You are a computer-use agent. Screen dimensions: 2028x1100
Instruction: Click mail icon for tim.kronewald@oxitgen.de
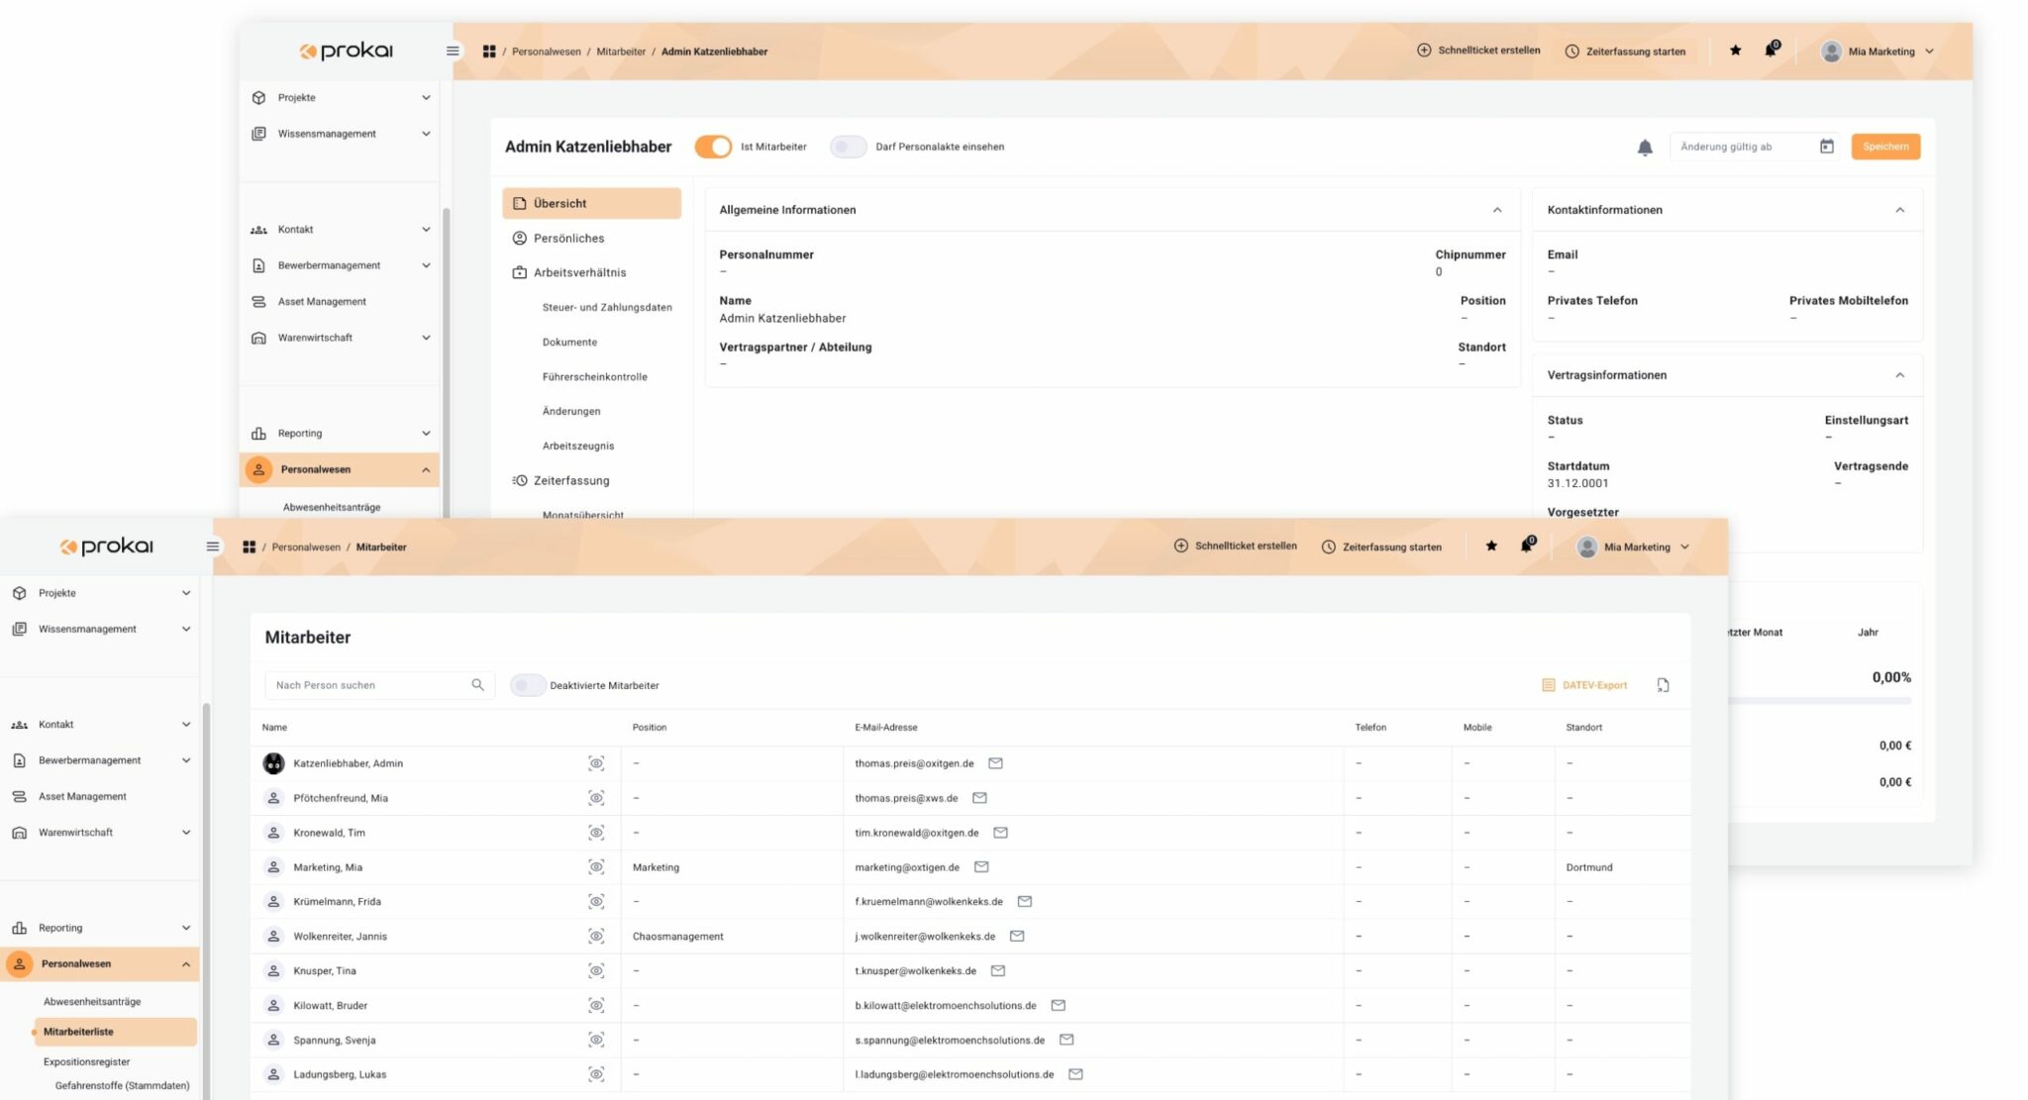(1000, 833)
